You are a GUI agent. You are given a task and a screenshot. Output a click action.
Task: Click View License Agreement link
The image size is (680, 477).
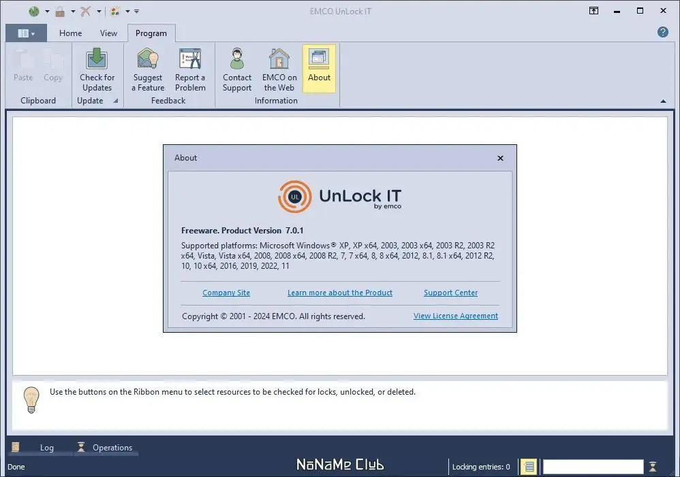pyautogui.click(x=455, y=316)
